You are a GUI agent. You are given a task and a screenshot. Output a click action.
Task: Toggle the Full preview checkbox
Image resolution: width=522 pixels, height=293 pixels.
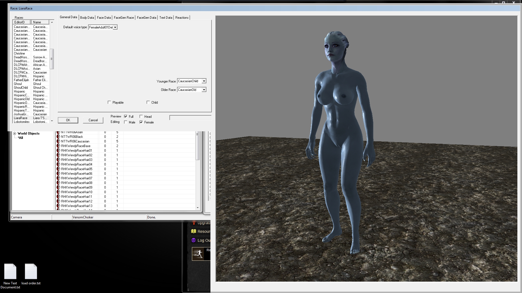[x=126, y=116]
